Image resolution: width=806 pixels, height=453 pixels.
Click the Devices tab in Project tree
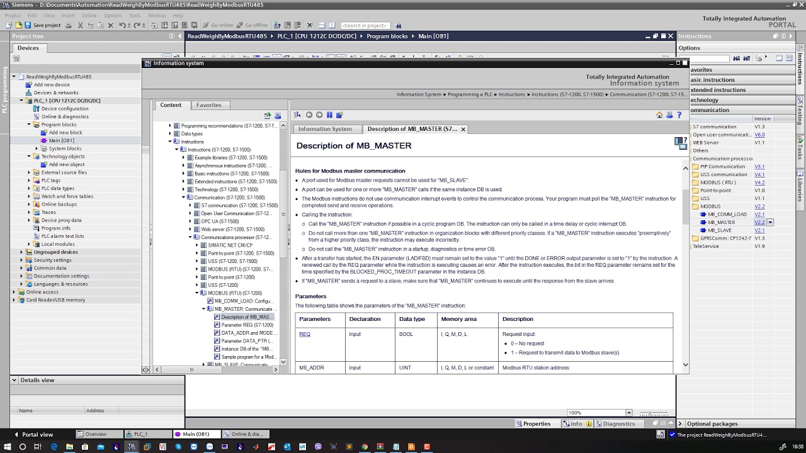tap(28, 48)
